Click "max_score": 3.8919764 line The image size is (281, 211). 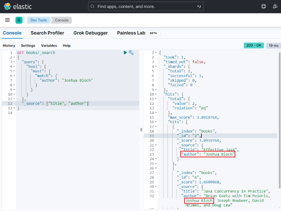coord(193,117)
